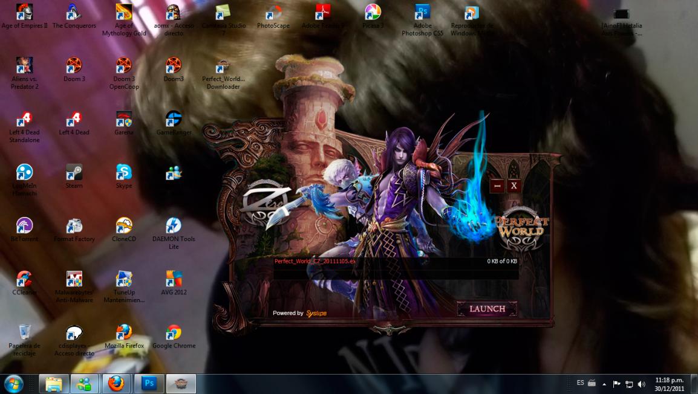The image size is (698, 394).
Task: Switch to Messenger on the taskbar
Action: (85, 383)
